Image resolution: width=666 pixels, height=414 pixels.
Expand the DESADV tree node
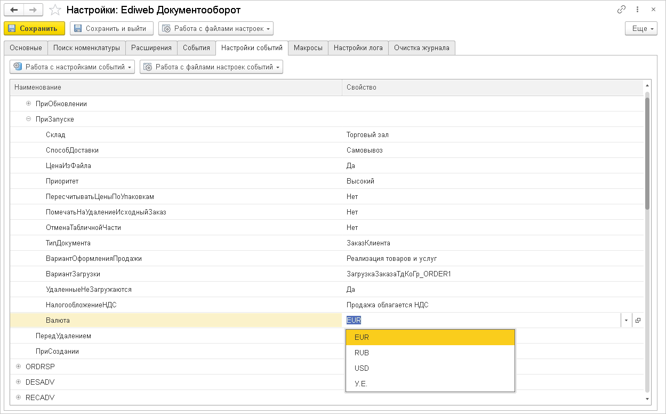click(19, 382)
